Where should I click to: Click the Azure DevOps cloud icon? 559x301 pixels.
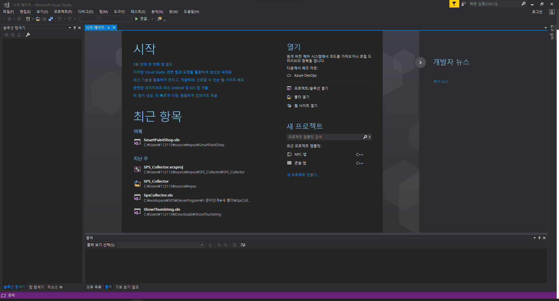tap(289, 76)
